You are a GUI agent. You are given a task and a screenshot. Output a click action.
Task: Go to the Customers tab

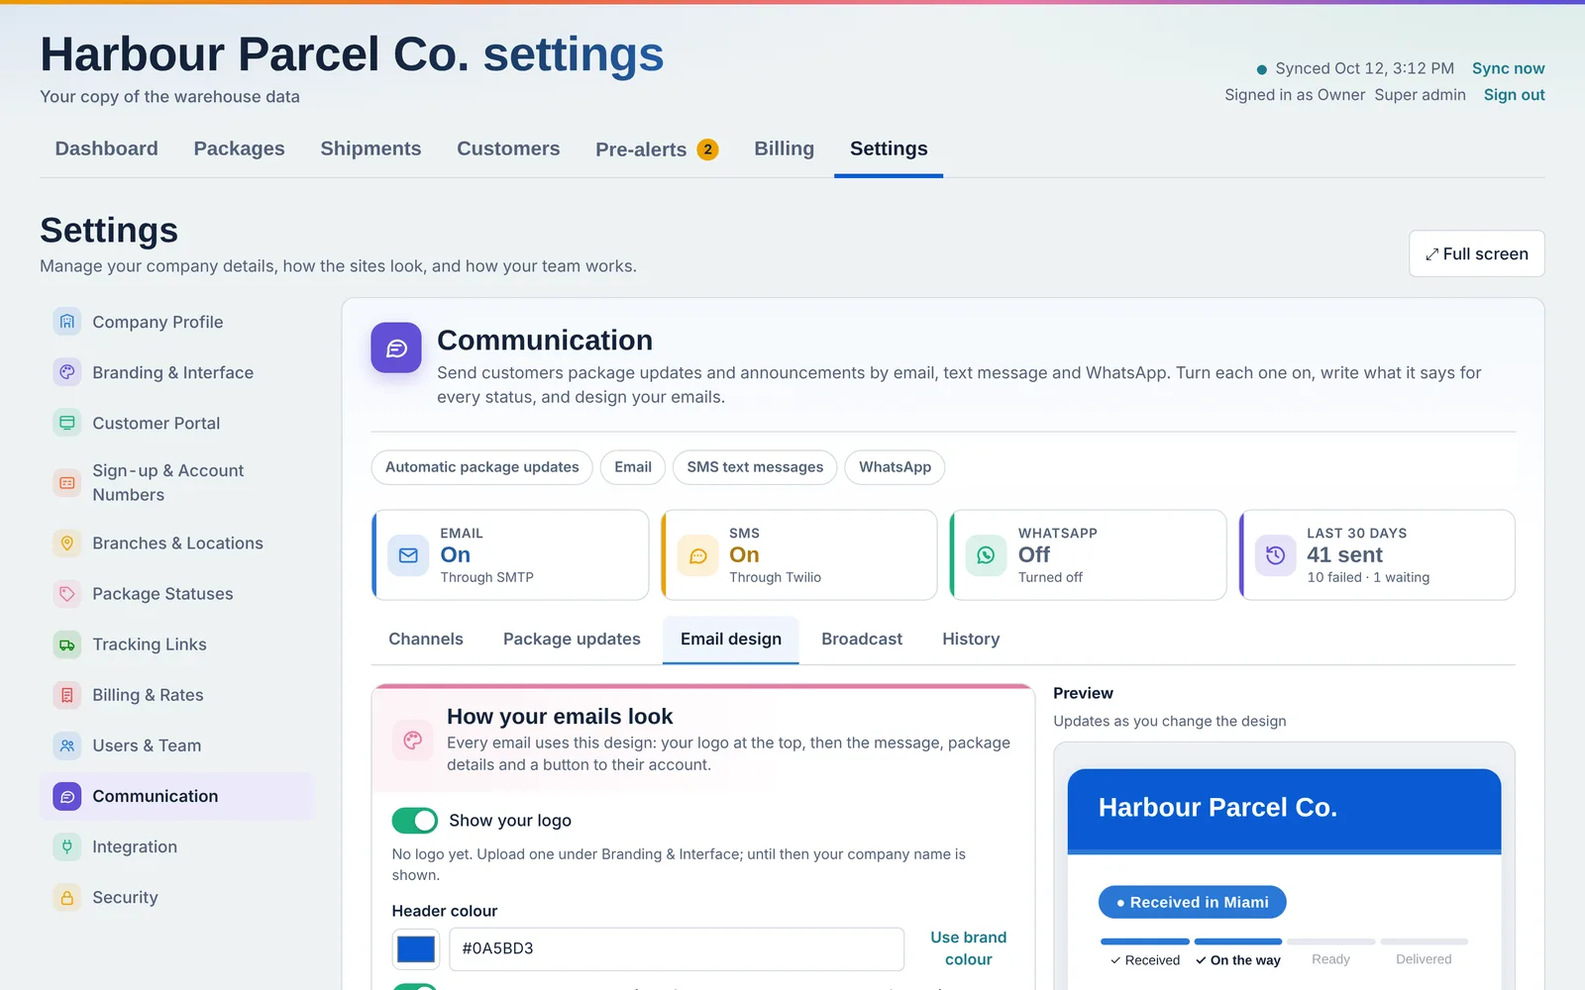[508, 148]
